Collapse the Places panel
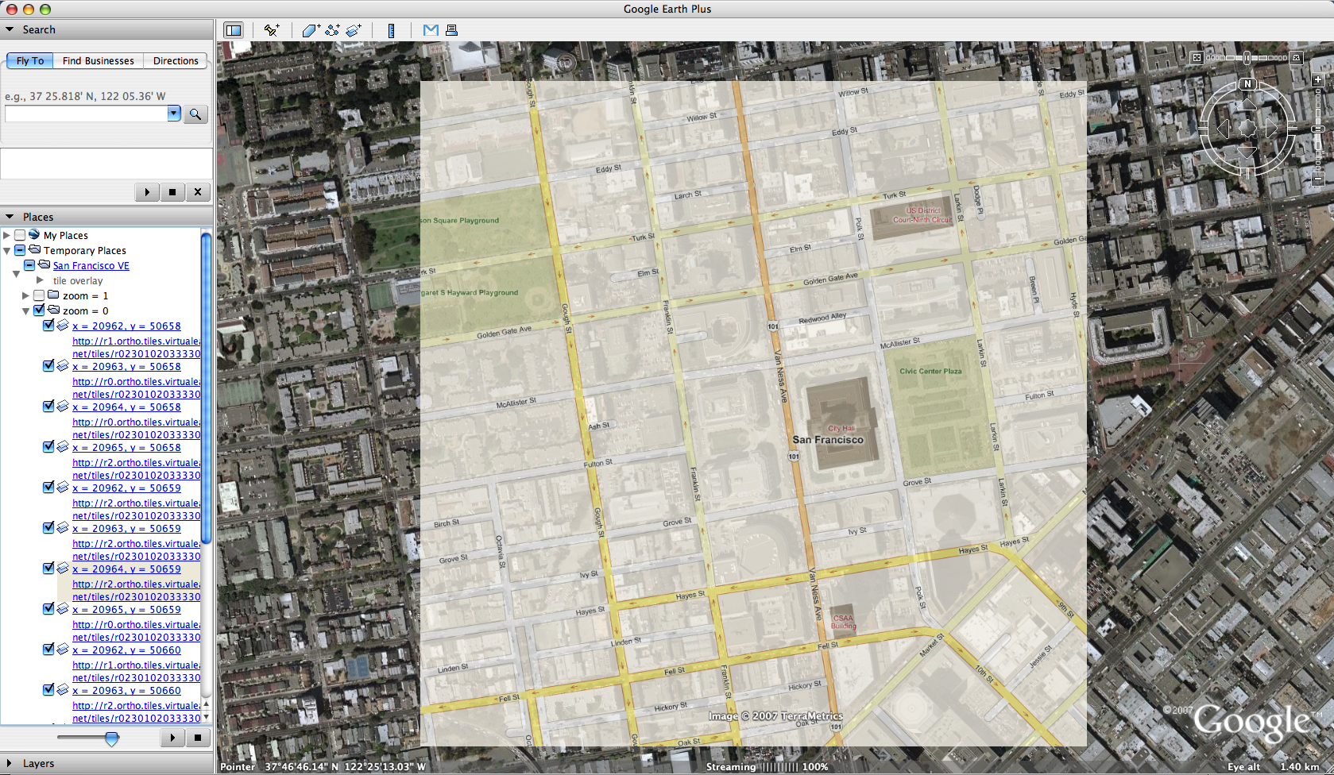Screen dimensions: 1334x775 [x=10, y=217]
